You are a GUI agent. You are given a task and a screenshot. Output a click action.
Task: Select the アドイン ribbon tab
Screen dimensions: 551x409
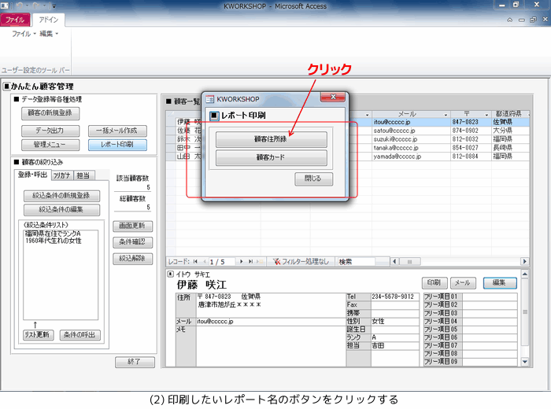pyautogui.click(x=48, y=20)
